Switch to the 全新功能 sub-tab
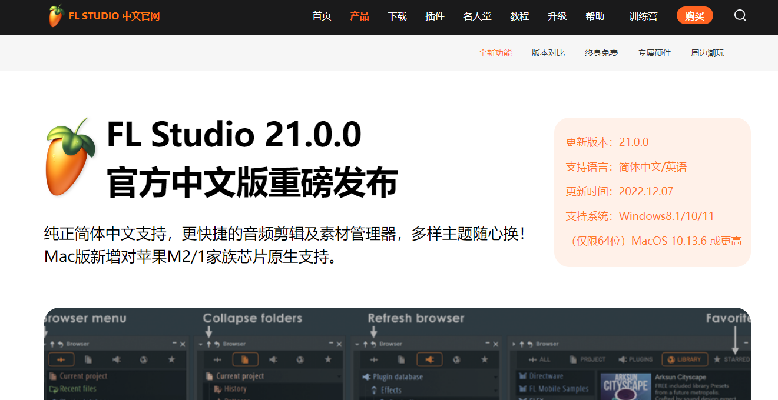Viewport: 778px width, 400px height. 495,53
